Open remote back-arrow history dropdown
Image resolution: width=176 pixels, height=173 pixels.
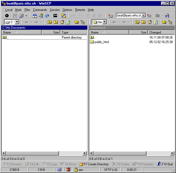[x=119, y=22]
